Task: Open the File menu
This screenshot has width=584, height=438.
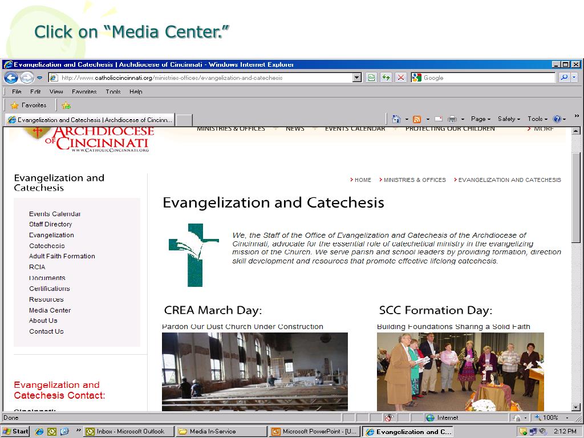Action: click(17, 92)
